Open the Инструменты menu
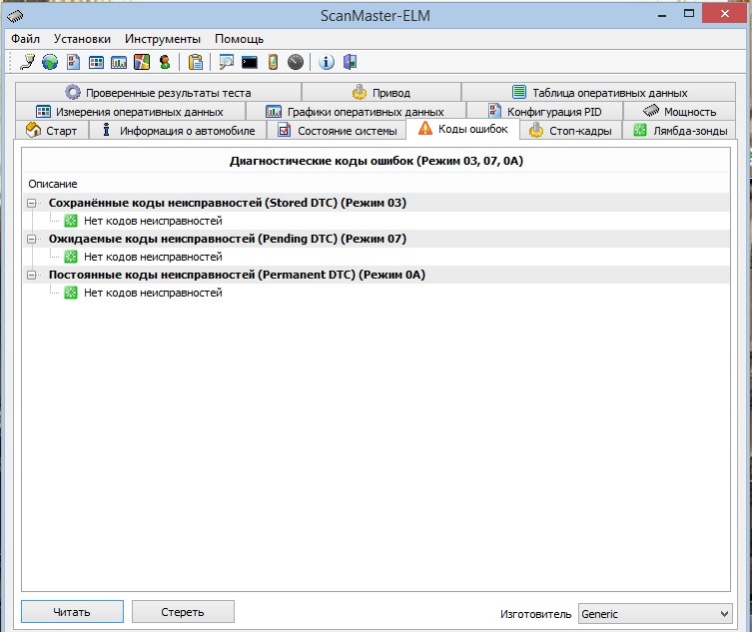752x632 pixels. (x=163, y=39)
